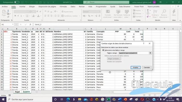Open the font name dropdown
This screenshot has width=182, height=102.
(x=29, y=12)
